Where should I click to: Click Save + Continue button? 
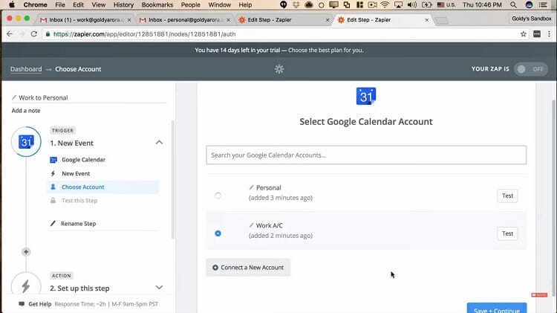[x=497, y=309]
